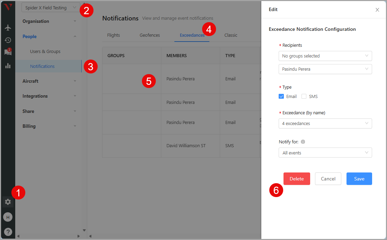Click the red Delete button
This screenshot has width=387, height=240.
pos(297,179)
